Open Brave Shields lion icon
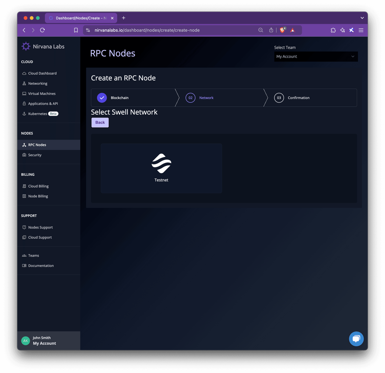This screenshot has width=385, height=373. pos(282,30)
